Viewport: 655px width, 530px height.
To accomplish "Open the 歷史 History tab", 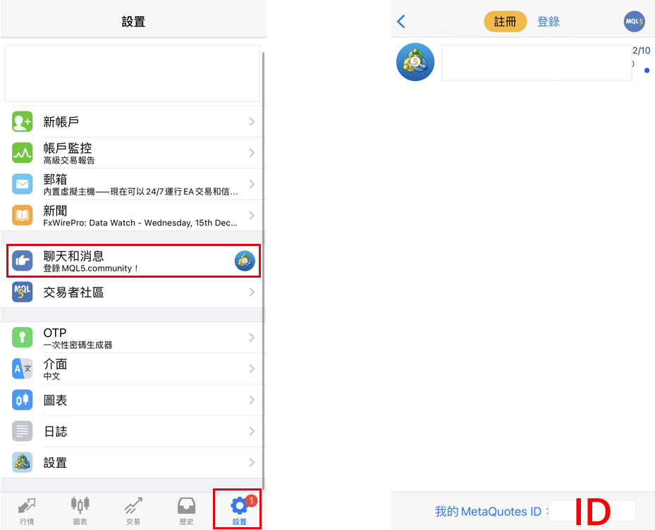I will pos(186,511).
